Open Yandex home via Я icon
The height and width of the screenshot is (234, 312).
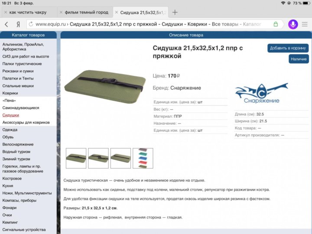(18, 24)
